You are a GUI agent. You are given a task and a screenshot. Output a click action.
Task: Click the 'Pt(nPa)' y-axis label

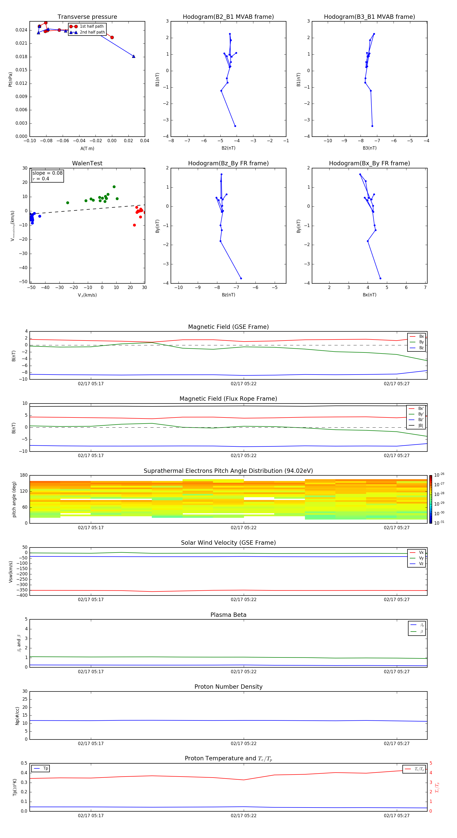pyautogui.click(x=10, y=79)
